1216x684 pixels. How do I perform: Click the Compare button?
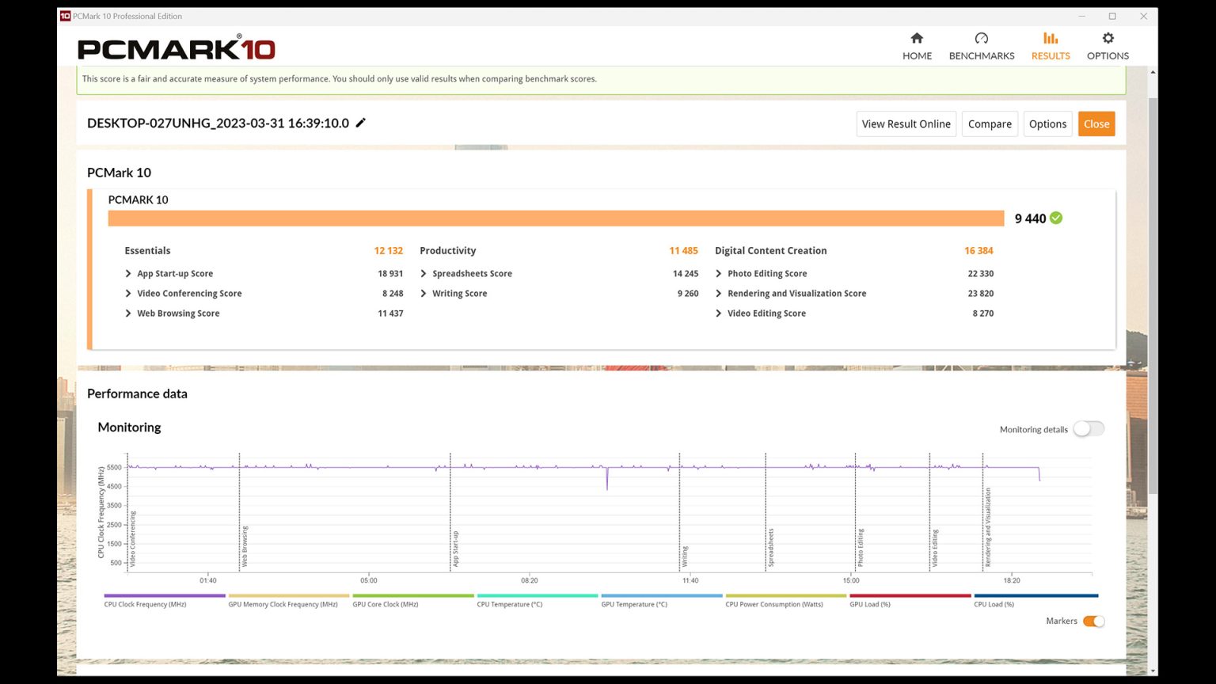pyautogui.click(x=990, y=123)
